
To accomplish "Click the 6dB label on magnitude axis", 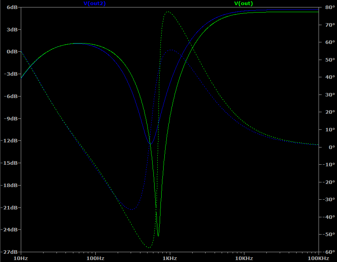I will pos(11,7).
